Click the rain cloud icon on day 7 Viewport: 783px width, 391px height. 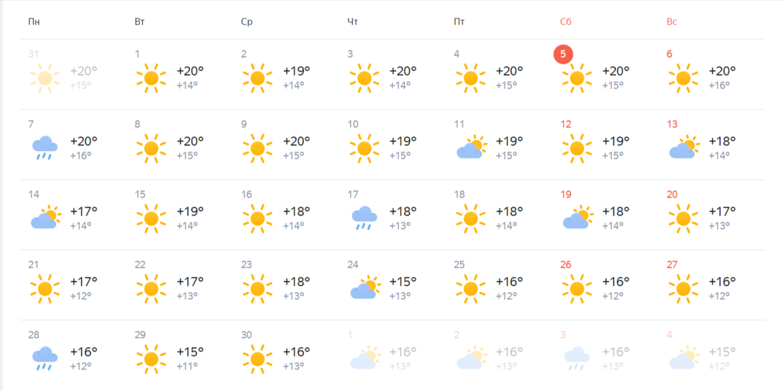tap(44, 148)
